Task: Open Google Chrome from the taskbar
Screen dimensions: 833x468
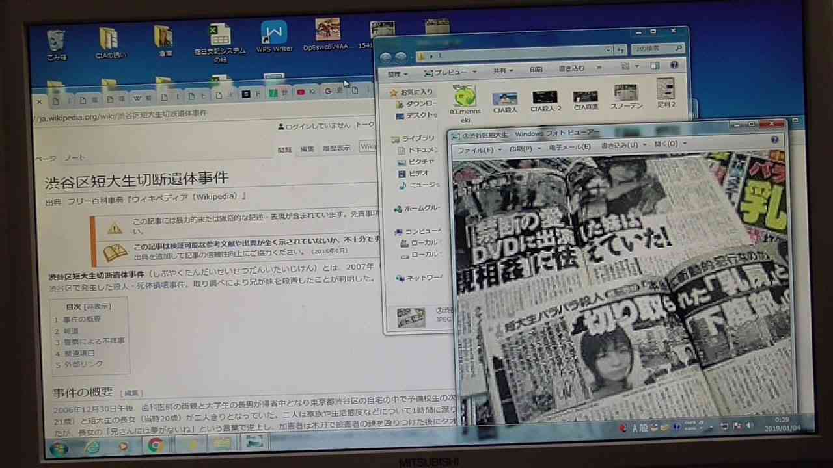Action: point(155,446)
